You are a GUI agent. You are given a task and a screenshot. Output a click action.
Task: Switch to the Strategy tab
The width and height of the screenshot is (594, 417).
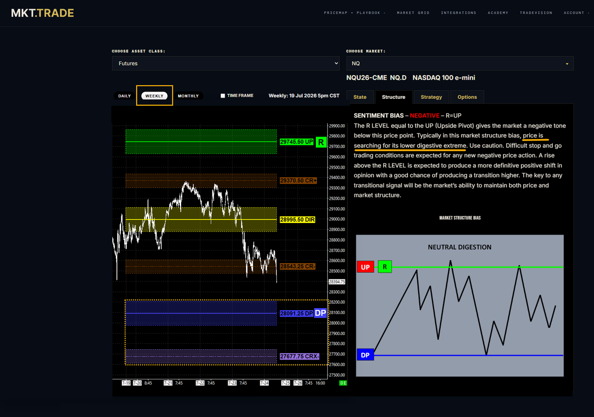click(x=431, y=97)
